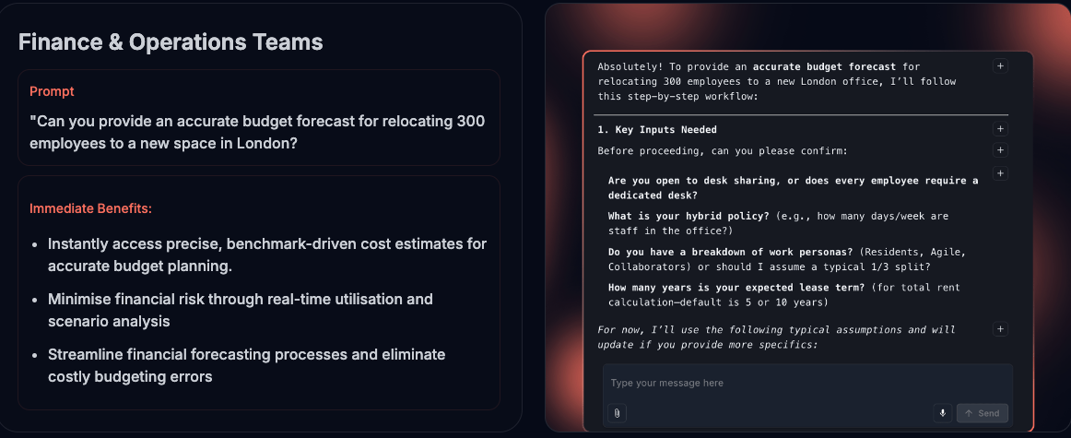This screenshot has height=438, width=1071.
Task: Click the plus icon beside the 'Absolutely!' intro paragraph
Action: tap(1000, 66)
